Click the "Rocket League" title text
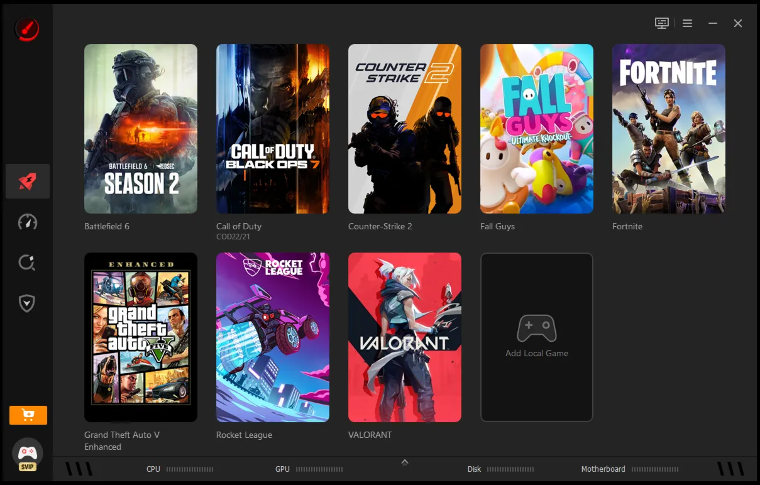Viewport: 760px width, 485px height. (x=244, y=435)
